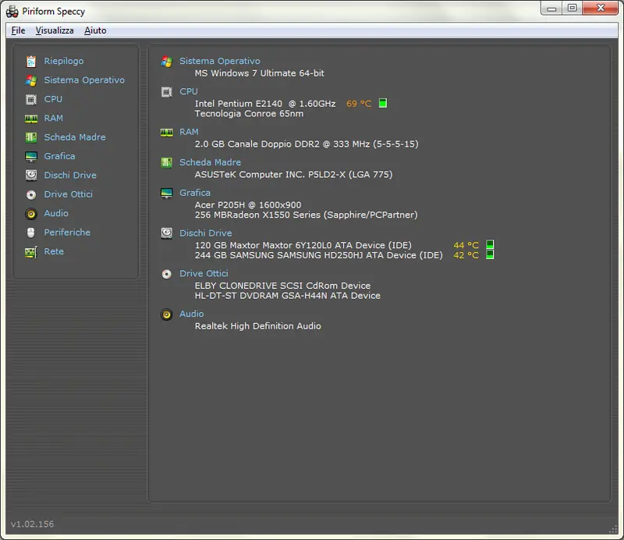The image size is (624, 540).
Task: Select Drive Ottici in the sidebar
Action: (68, 194)
